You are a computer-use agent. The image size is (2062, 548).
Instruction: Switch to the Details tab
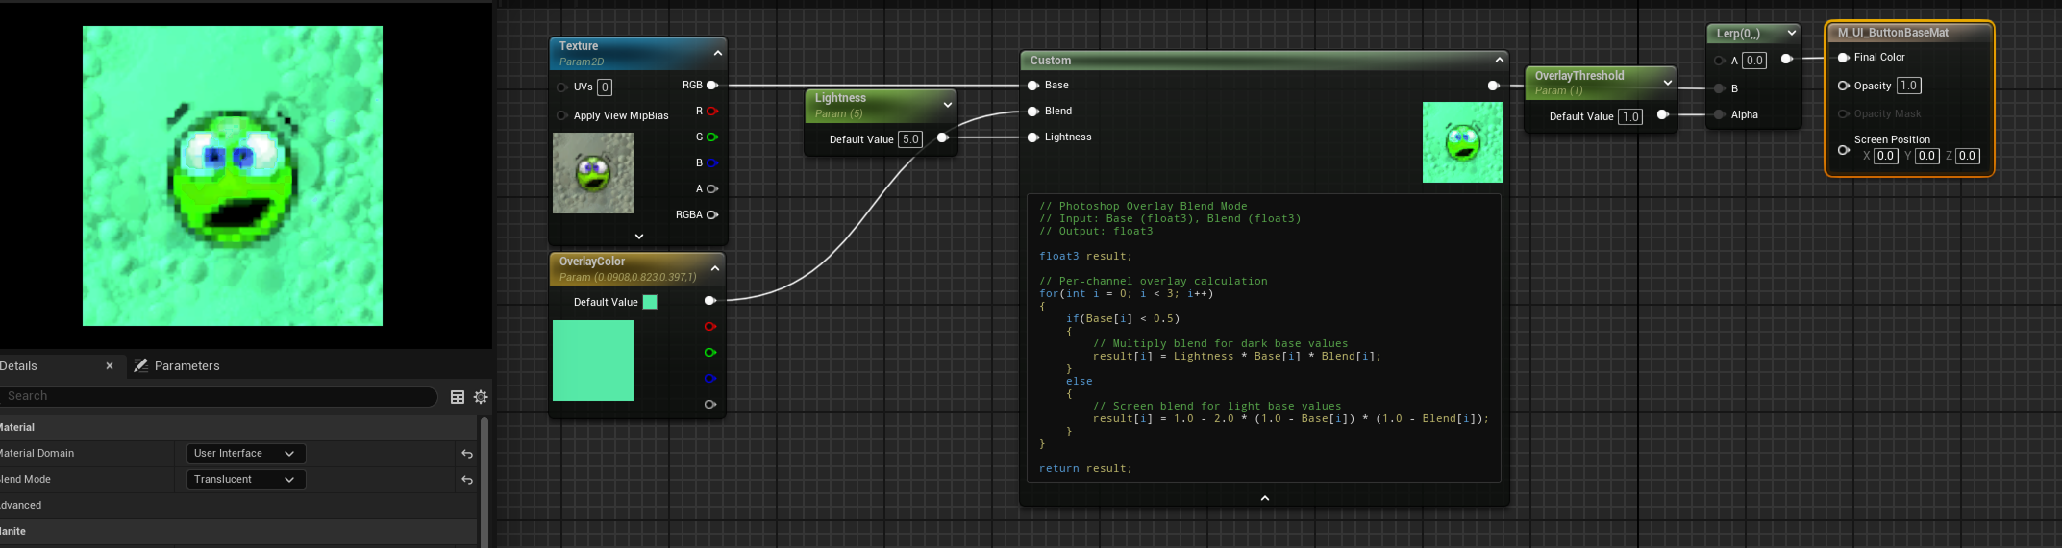pyautogui.click(x=19, y=365)
